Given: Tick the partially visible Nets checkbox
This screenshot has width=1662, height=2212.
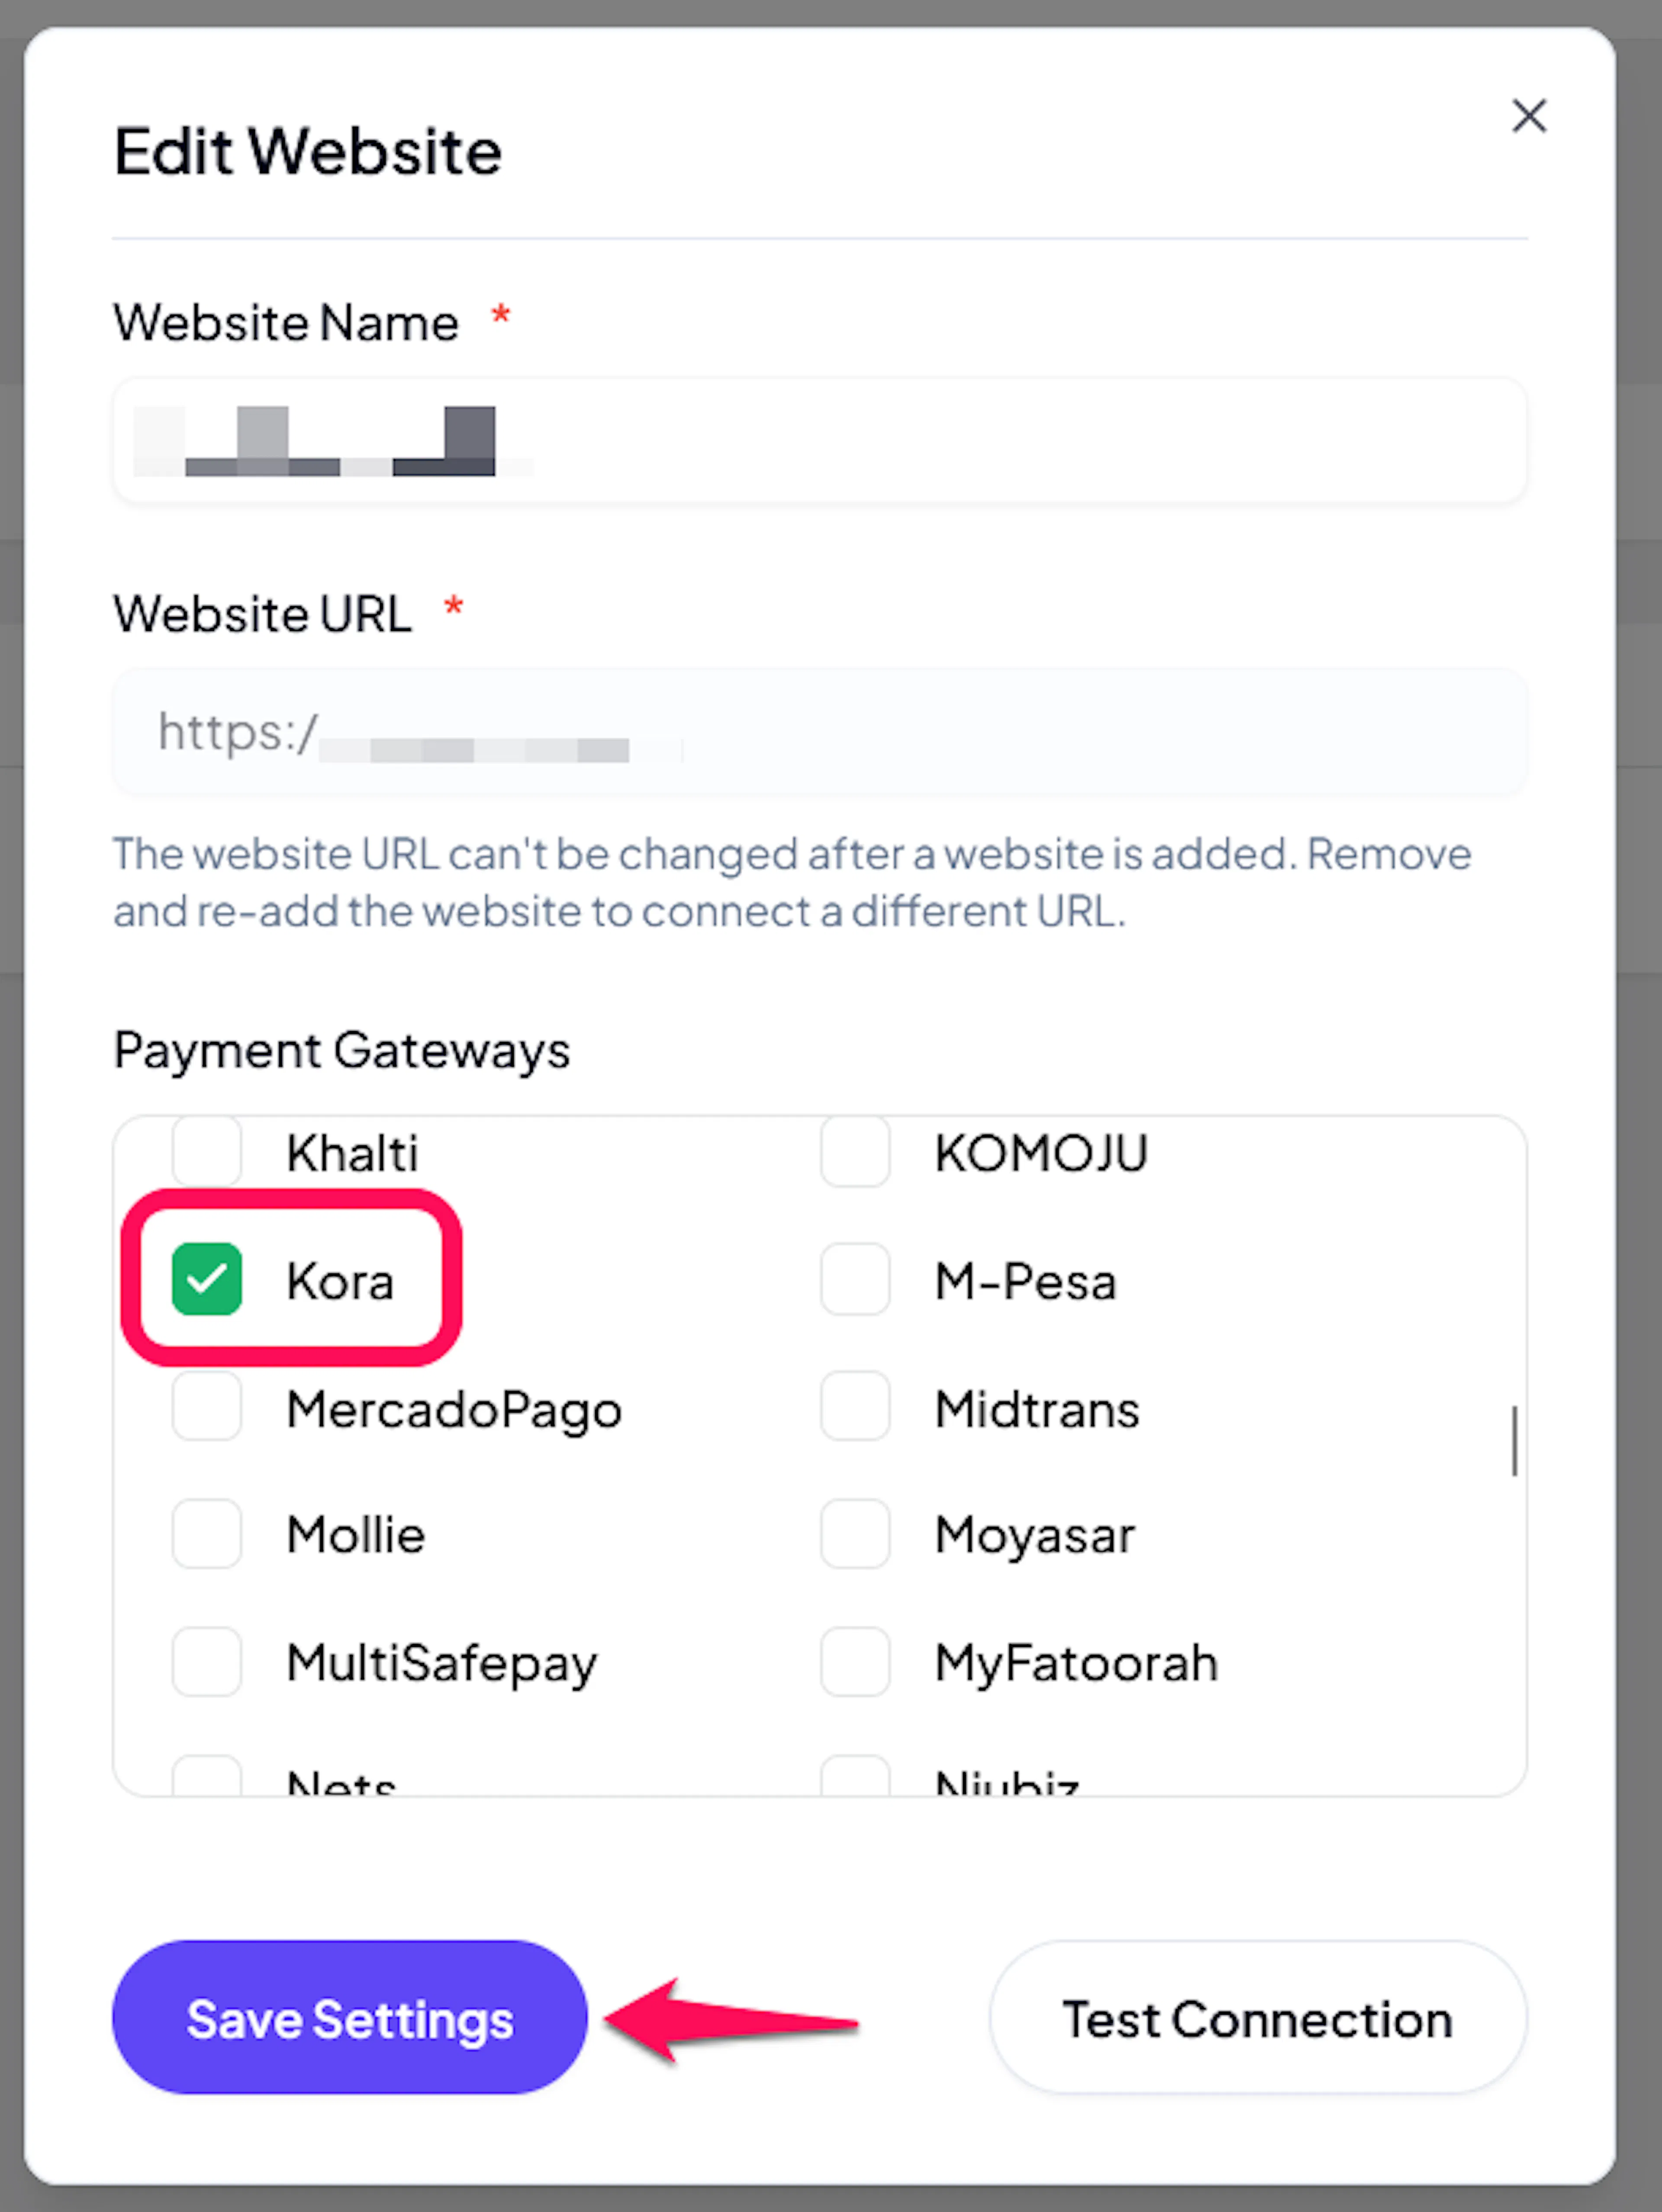Looking at the screenshot, I should [x=207, y=1776].
